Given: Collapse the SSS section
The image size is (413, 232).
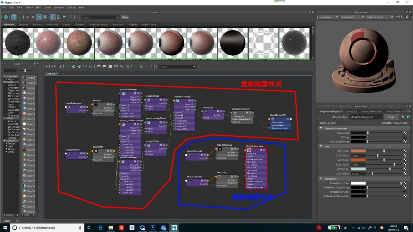Looking at the screenshot, I should [321, 146].
